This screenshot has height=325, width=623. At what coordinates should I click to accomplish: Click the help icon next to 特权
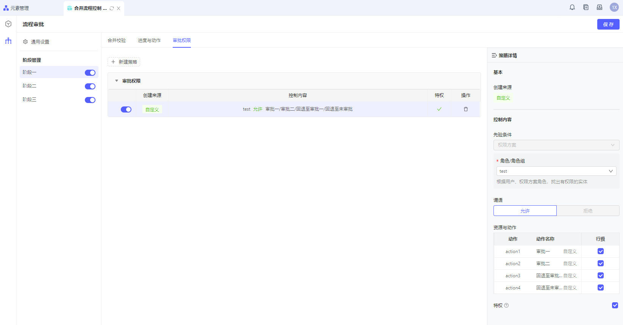(x=506, y=305)
